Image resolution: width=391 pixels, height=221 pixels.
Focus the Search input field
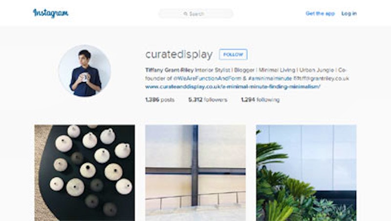coord(196,14)
